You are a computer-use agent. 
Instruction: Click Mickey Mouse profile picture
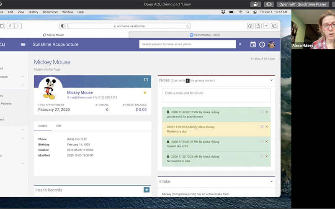(50, 89)
